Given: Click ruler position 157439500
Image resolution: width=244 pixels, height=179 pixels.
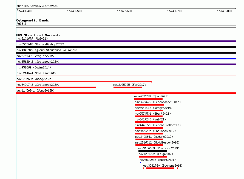Looking at the screenshot, I should point(75,11).
